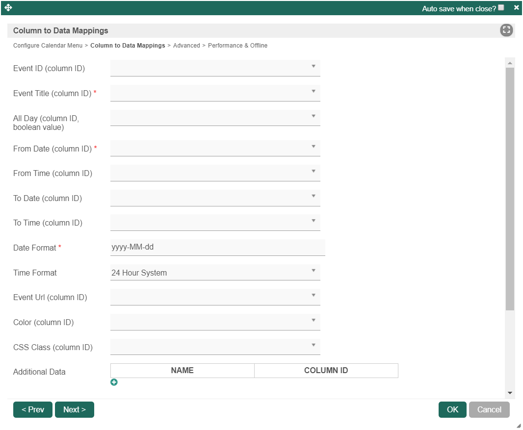This screenshot has height=430, width=523.
Task: Click the fullscreen expand icon
Action: [506, 30]
